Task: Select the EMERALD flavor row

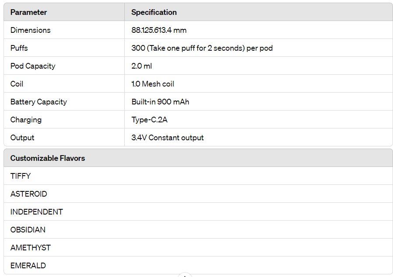Action: pos(198,265)
